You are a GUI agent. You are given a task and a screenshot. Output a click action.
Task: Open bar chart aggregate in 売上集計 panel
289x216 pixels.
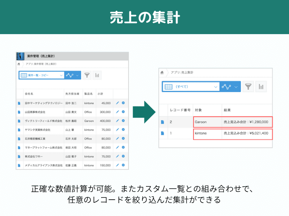261,86
